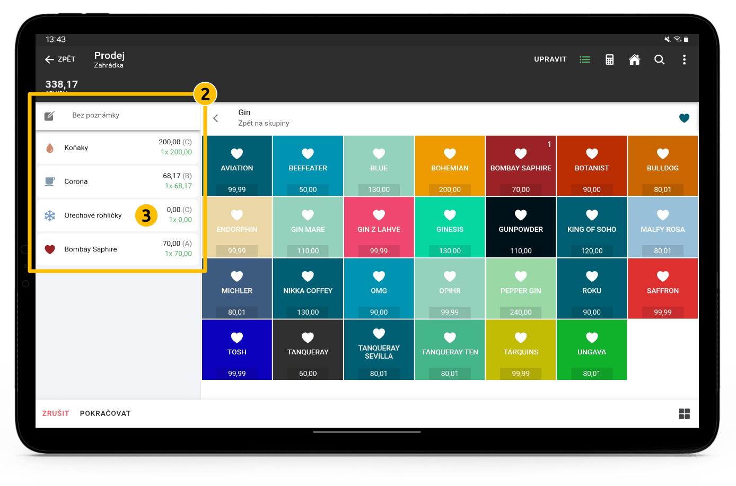Screen dimensions: 736x486
Task: Go back with the ZPĚT arrow
Action: pos(60,59)
